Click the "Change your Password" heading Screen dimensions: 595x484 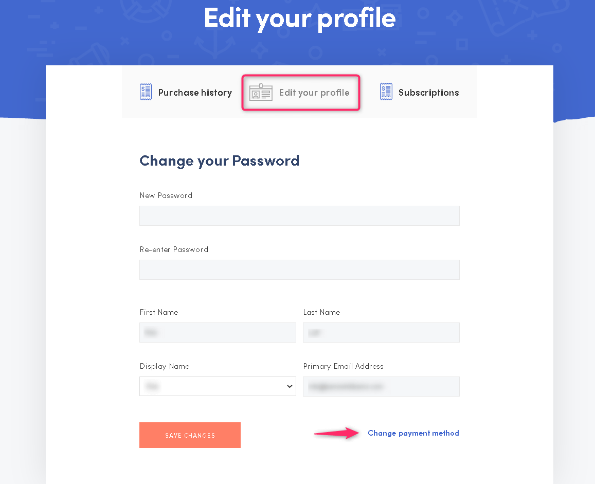click(x=219, y=161)
